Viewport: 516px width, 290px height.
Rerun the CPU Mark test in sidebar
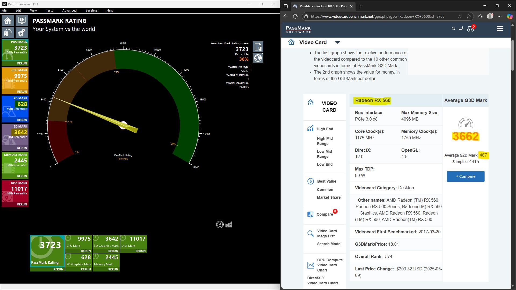point(22,92)
